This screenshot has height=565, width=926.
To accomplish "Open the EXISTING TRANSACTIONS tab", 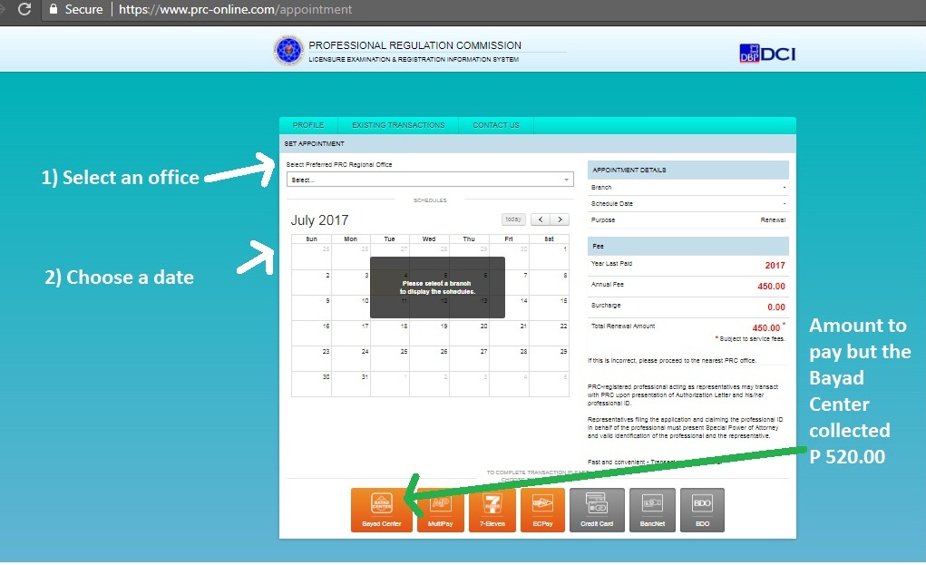I will (398, 125).
